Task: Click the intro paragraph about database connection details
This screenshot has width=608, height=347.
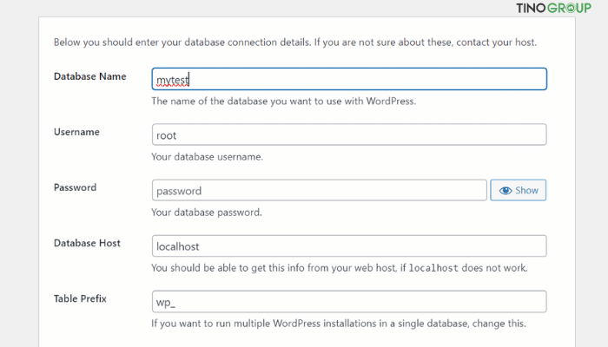Action: tap(295, 43)
